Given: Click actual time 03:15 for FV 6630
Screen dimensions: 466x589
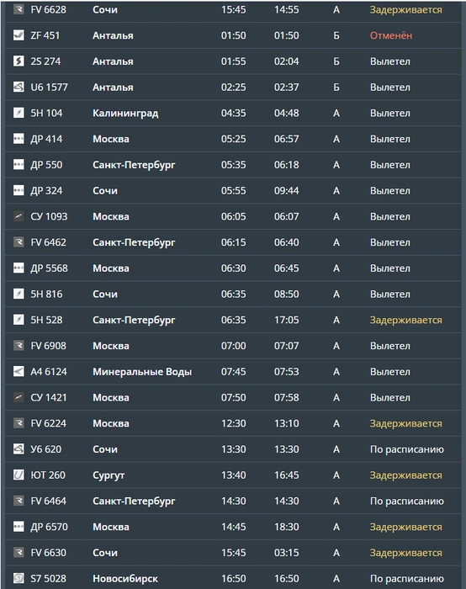Looking at the screenshot, I should tap(287, 553).
